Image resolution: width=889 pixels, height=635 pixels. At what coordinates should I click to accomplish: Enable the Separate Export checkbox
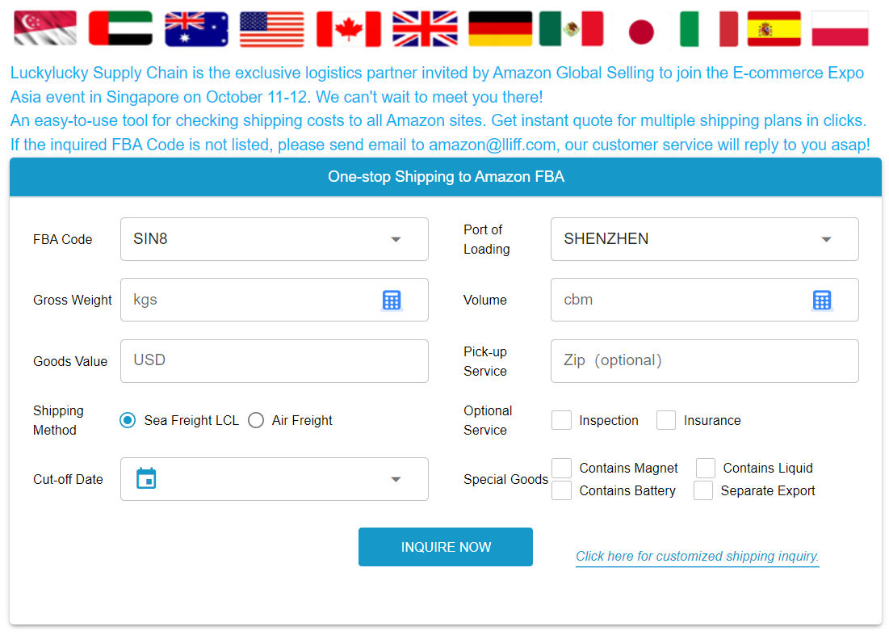pyautogui.click(x=703, y=490)
